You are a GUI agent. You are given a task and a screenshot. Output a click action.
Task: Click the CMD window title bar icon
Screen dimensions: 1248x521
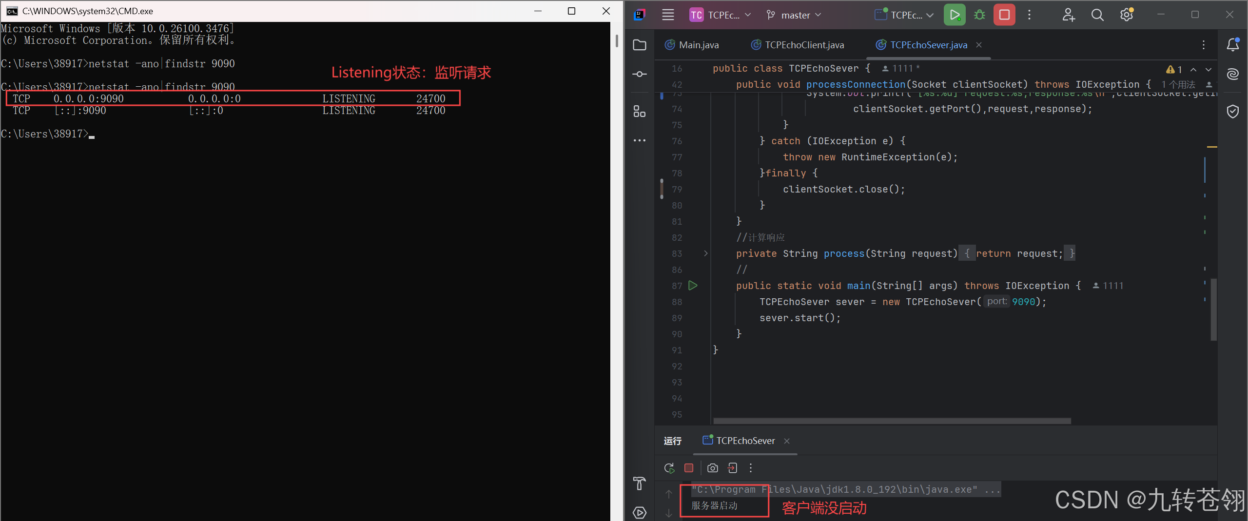12,11
